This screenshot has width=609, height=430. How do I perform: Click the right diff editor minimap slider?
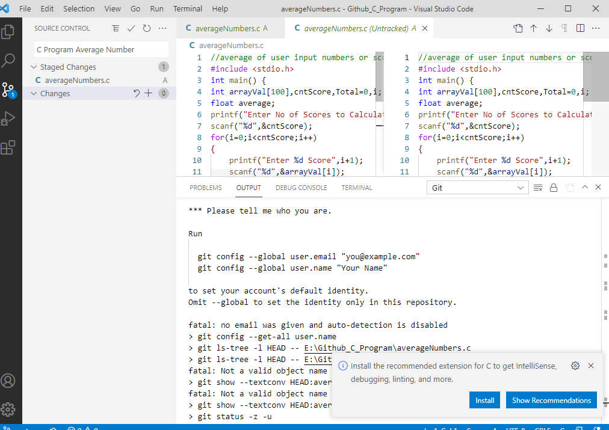tap(596, 77)
